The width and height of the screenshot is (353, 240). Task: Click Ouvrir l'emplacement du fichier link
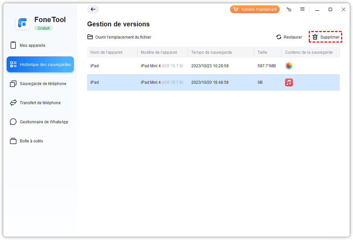123,37
